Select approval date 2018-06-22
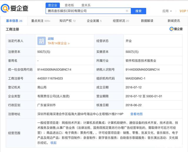 (x=133, y=105)
